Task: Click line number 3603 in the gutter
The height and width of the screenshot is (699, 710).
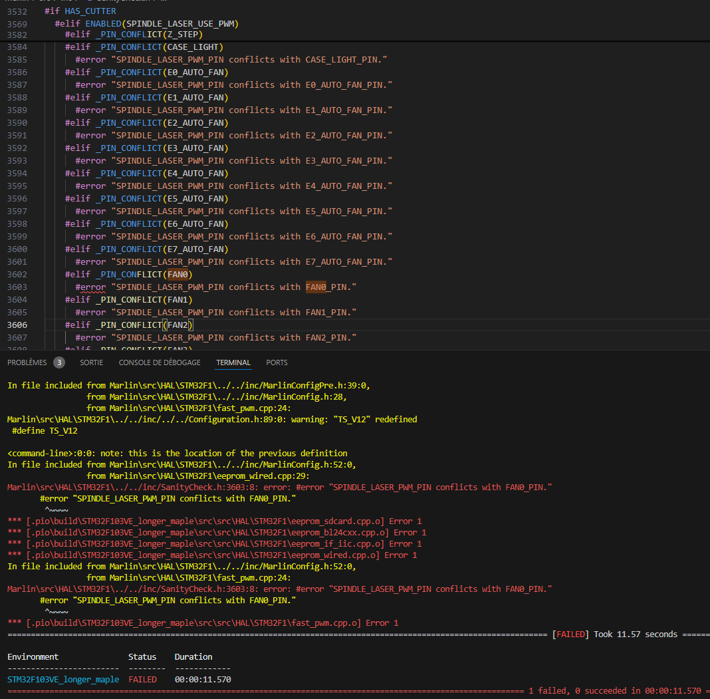Action: point(17,287)
